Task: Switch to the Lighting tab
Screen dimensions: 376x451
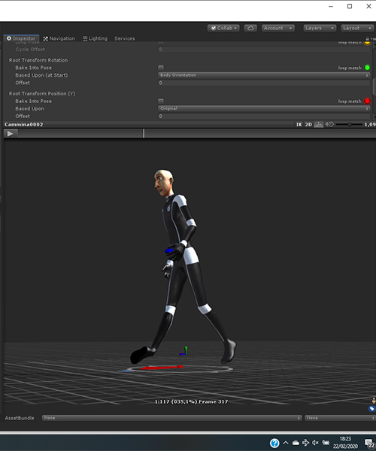Action: click(95, 38)
